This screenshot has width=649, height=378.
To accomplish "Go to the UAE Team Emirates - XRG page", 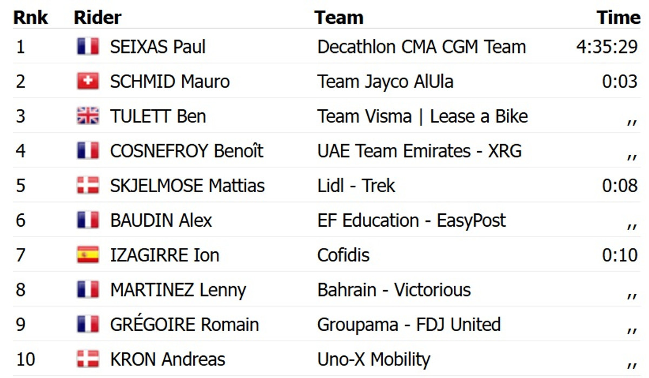I will pos(419,151).
